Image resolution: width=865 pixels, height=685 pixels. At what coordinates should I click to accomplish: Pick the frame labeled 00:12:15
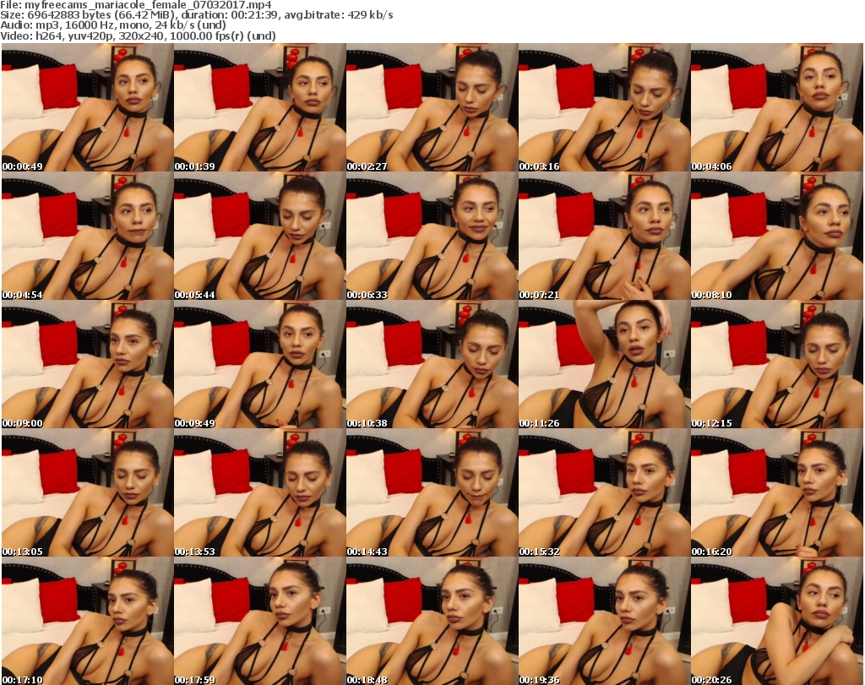pyautogui.click(x=777, y=365)
